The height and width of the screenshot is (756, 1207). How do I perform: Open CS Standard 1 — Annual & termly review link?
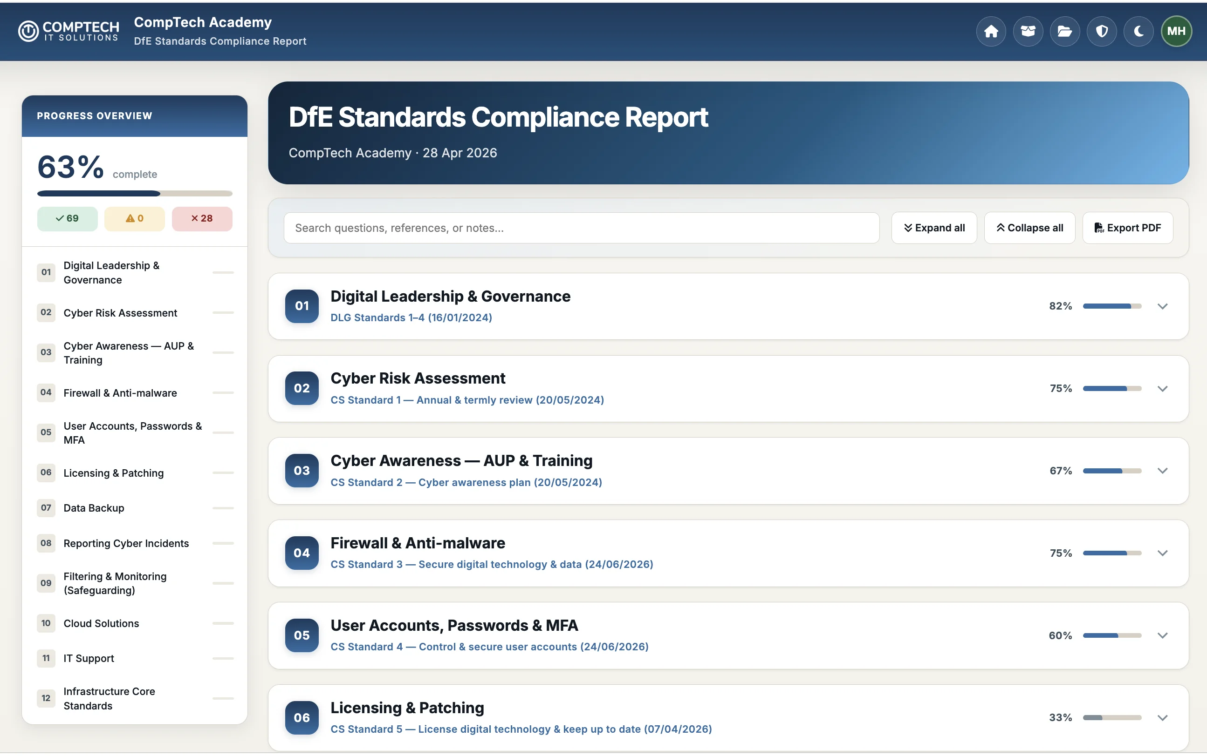[467, 400]
